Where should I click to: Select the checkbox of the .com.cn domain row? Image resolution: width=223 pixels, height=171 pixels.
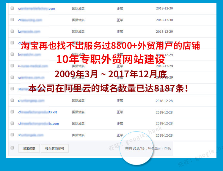tap(12, 77)
